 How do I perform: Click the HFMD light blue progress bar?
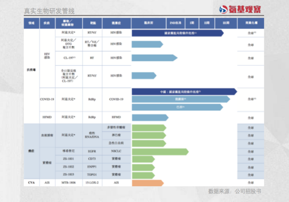(150, 117)
